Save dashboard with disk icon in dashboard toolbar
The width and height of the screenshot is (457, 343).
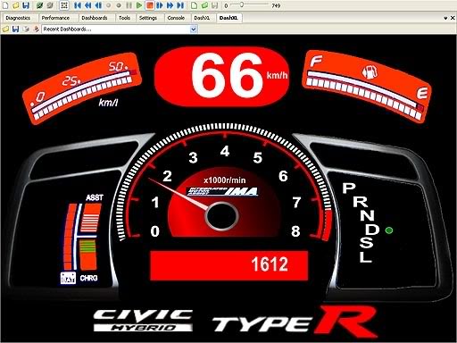(15, 29)
